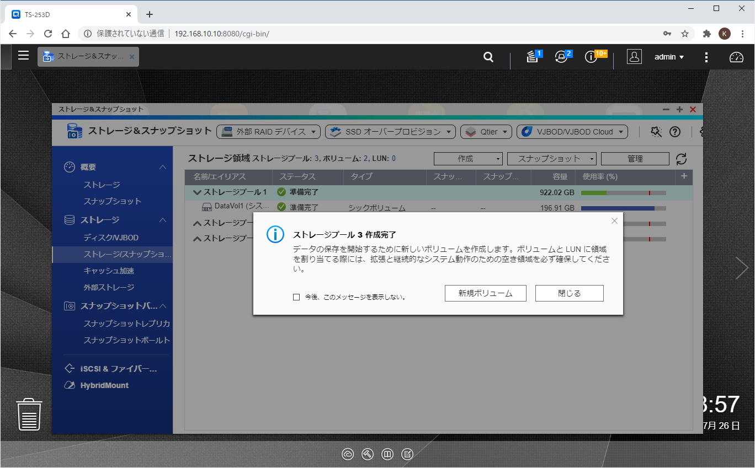
Task: Open the QTS search magnifier icon
Action: coord(488,57)
